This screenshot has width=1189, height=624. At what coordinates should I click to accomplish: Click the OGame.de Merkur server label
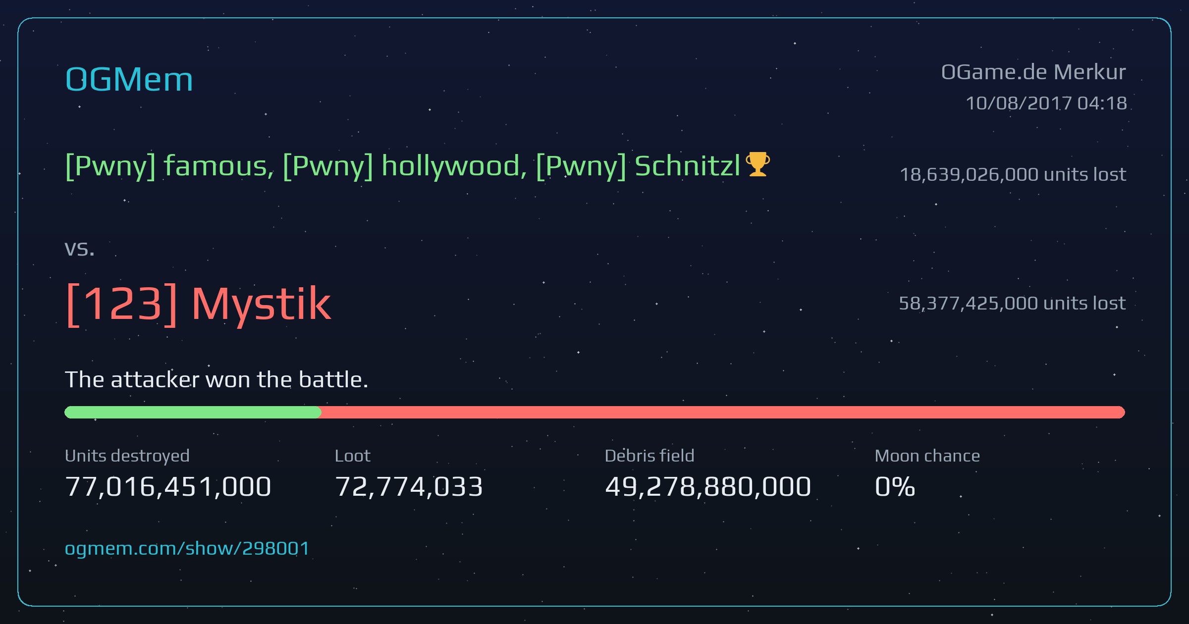pos(1033,72)
